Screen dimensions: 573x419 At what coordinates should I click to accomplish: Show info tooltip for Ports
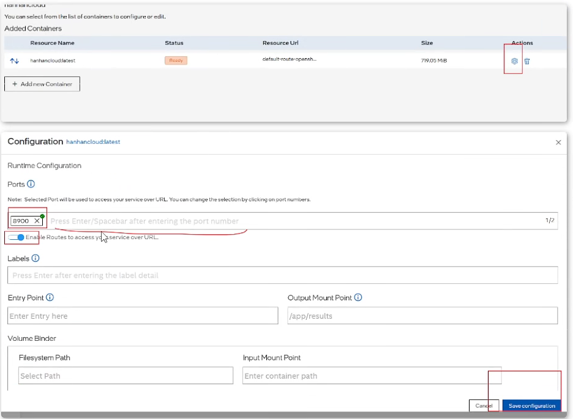[x=31, y=184]
